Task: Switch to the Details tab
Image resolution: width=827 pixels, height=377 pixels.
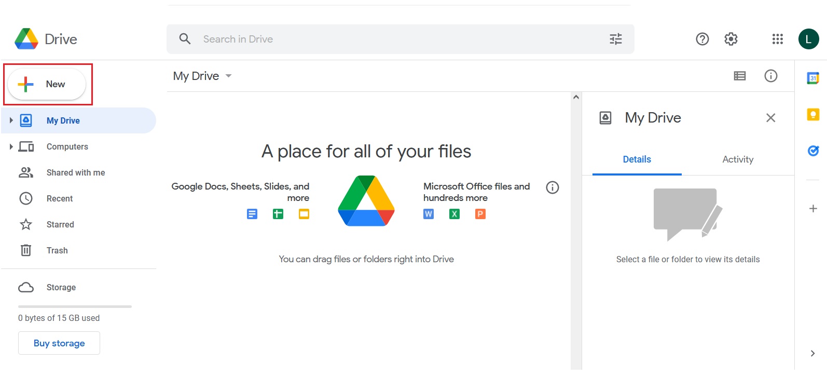Action: (637, 159)
